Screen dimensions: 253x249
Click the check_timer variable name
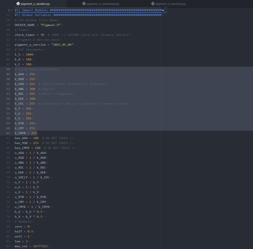coord(25,35)
